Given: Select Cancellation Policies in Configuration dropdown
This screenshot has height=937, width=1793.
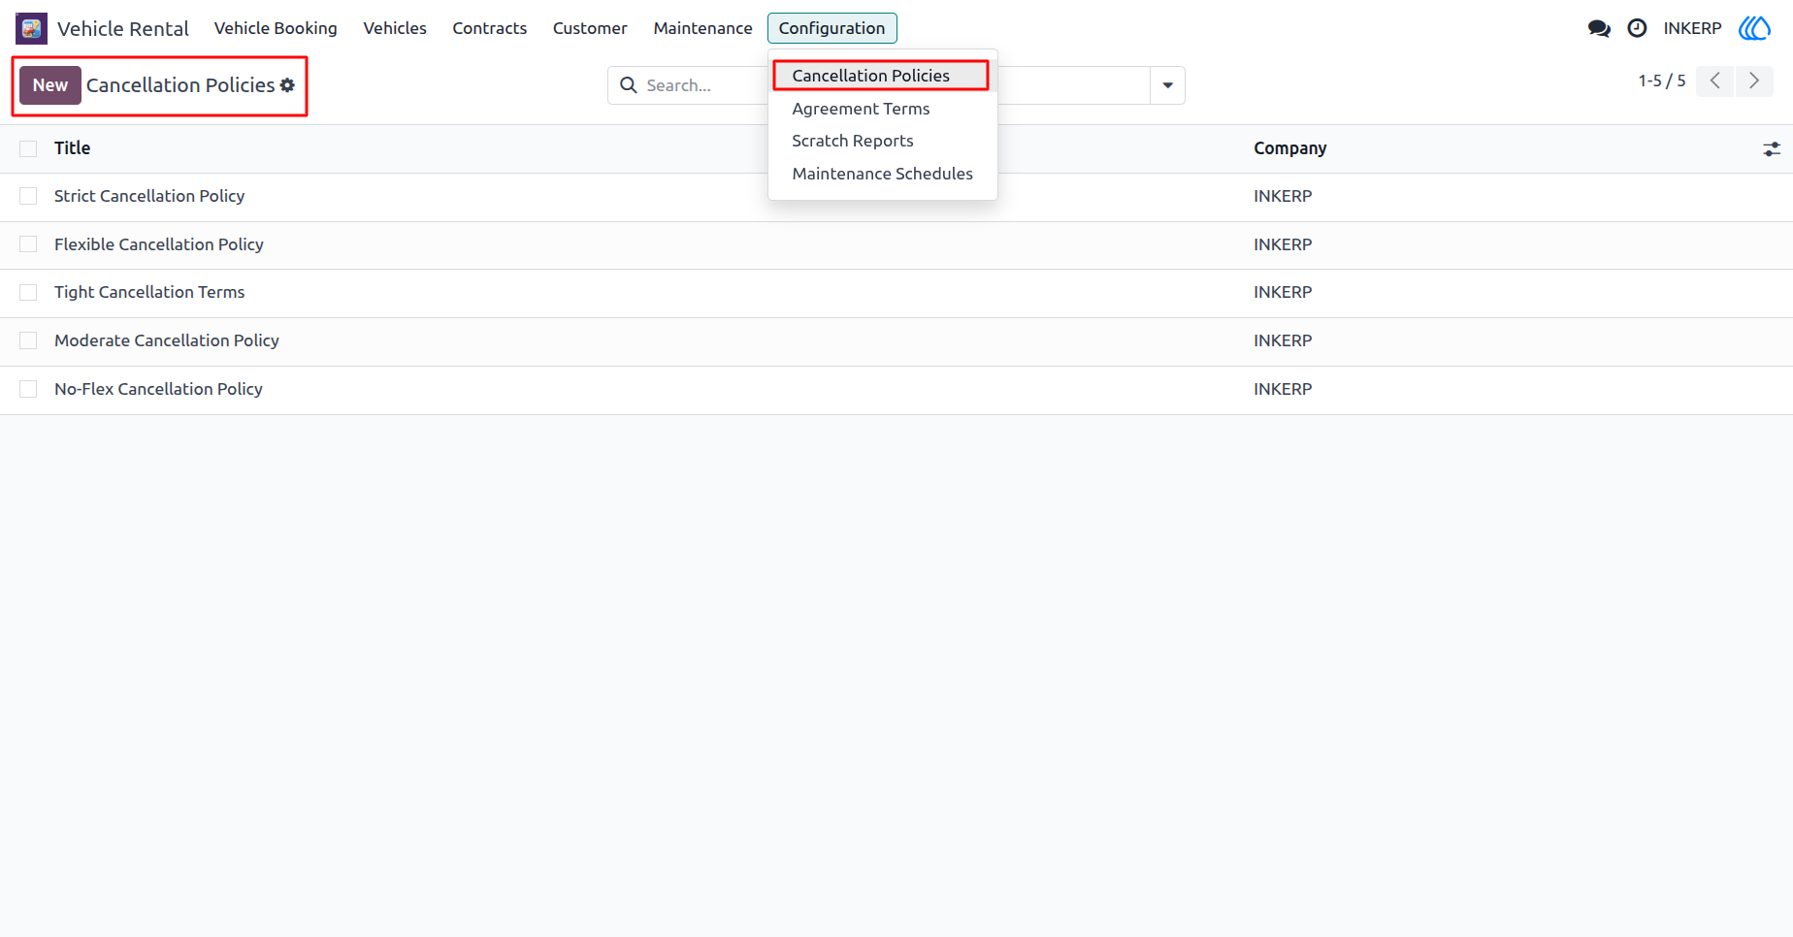Looking at the screenshot, I should (x=881, y=76).
